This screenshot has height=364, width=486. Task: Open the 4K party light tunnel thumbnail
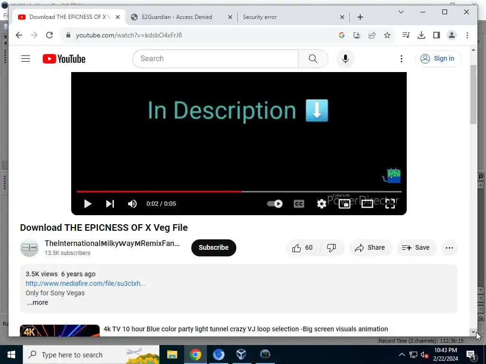coord(60,330)
